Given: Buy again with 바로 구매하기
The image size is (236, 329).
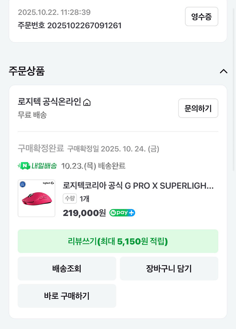Looking at the screenshot, I should coord(67,296).
